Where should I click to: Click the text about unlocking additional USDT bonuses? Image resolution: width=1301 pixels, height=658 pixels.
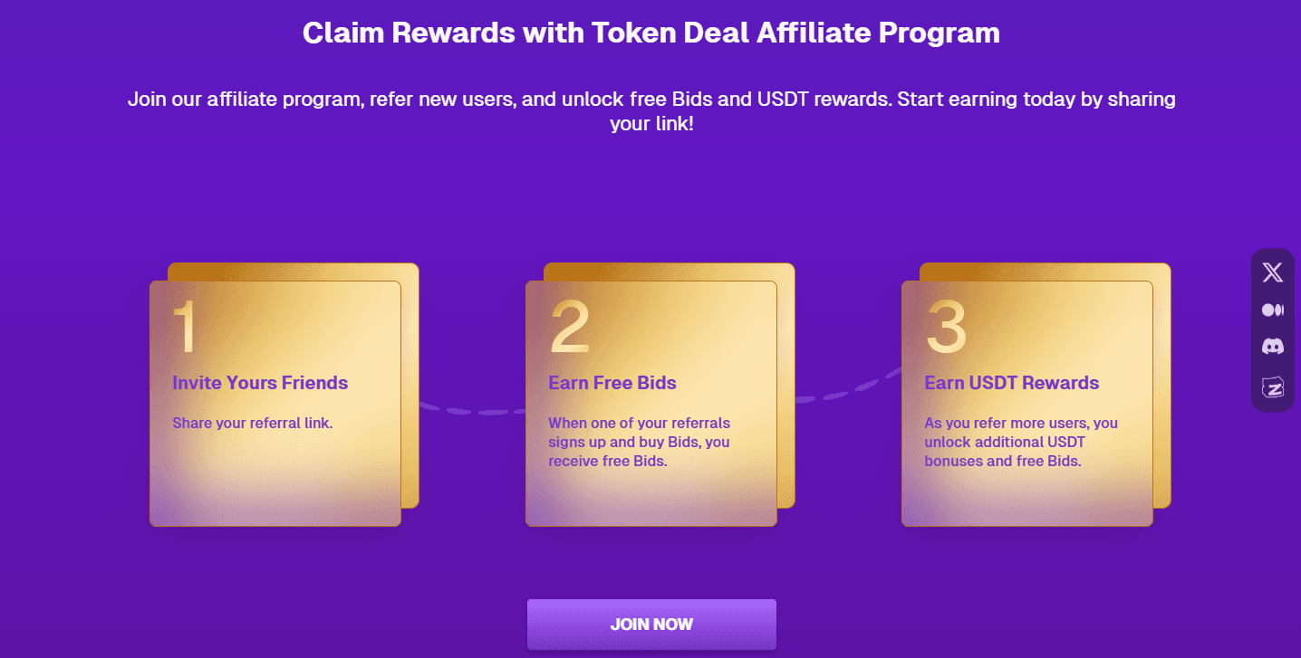tap(1021, 442)
